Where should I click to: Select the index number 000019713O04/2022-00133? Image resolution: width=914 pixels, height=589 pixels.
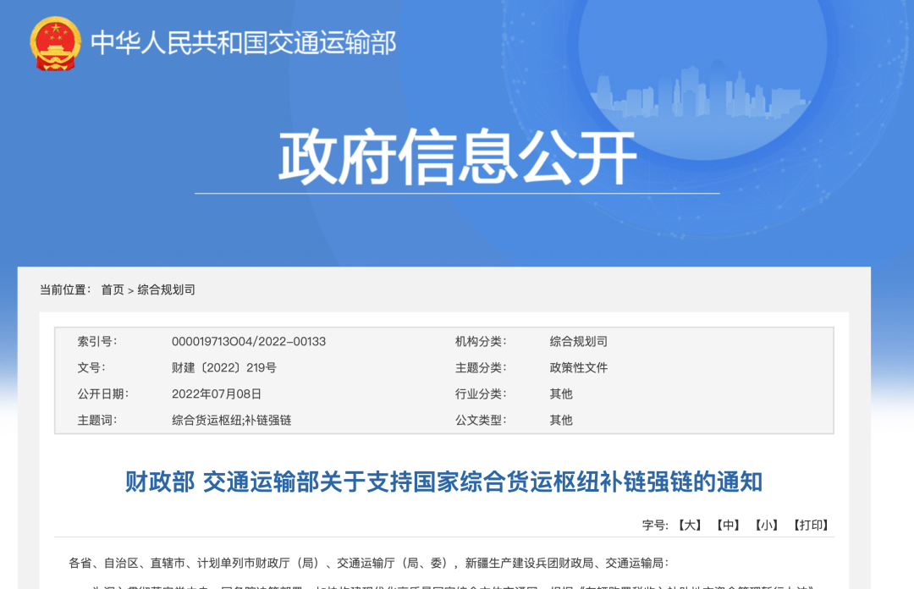pos(248,342)
